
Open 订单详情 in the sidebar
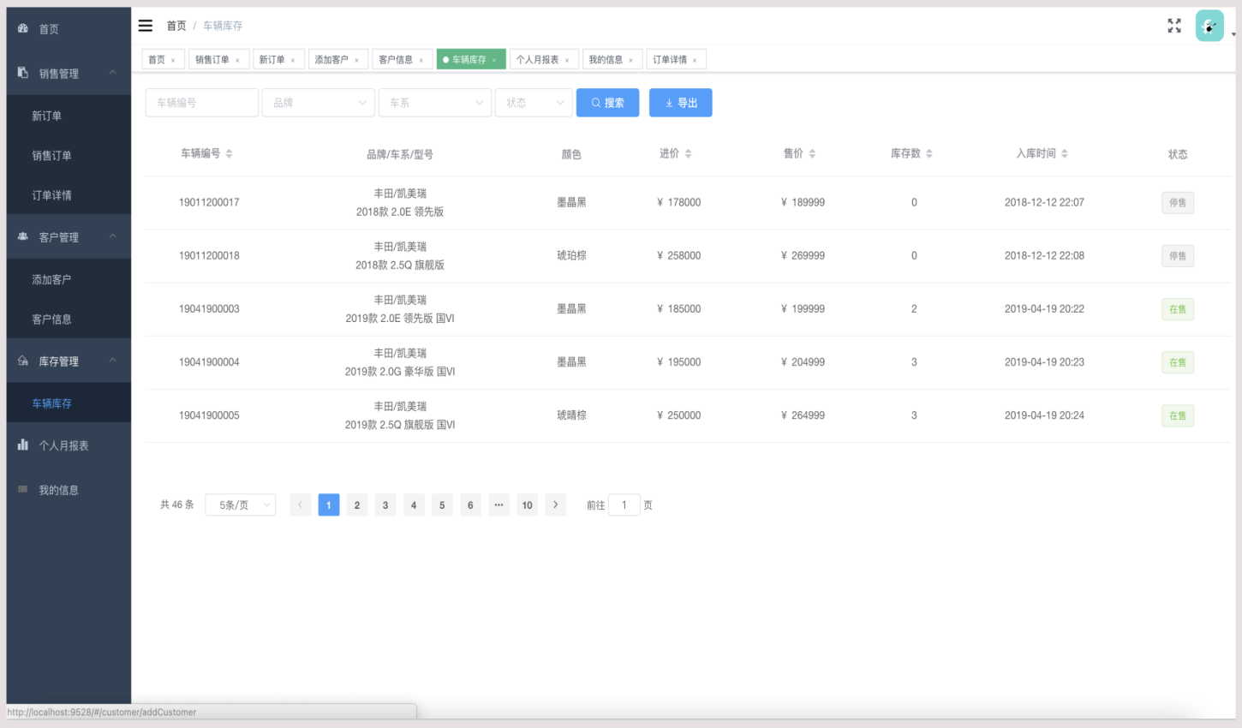pos(51,195)
